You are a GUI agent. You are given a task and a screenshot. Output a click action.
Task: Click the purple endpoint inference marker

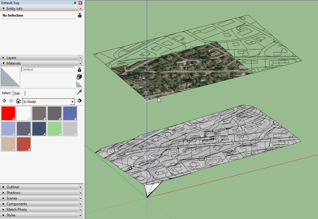147,100
